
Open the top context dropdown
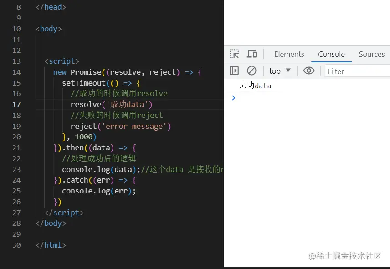point(280,71)
